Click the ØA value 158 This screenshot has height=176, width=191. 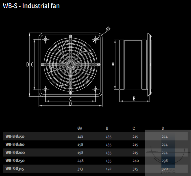[x=80, y=144]
